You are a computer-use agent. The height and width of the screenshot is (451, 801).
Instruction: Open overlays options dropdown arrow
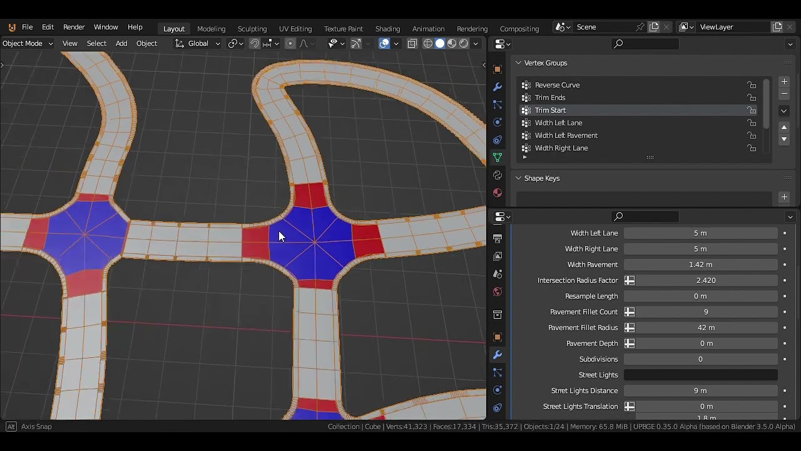pyautogui.click(x=396, y=43)
